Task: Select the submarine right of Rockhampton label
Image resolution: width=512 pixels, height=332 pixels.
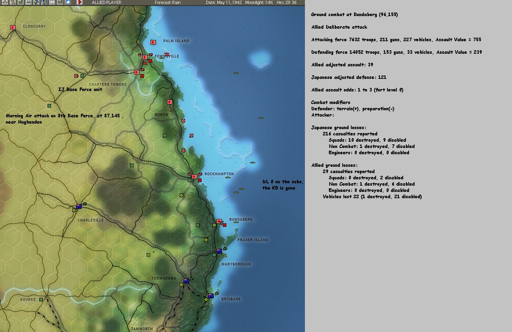Action: point(228,177)
